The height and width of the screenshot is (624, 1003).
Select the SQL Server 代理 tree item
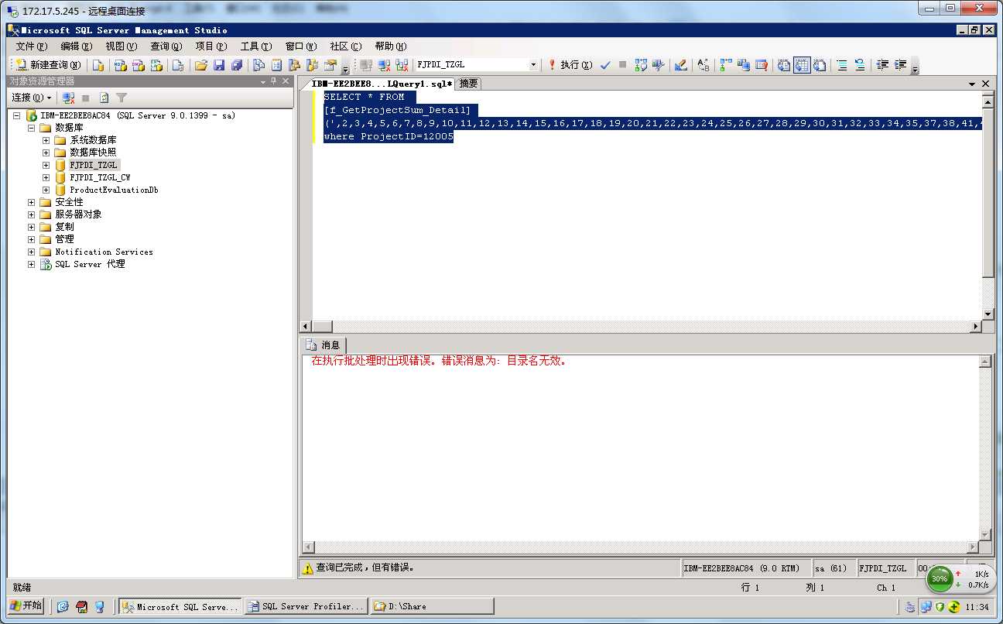(x=90, y=264)
